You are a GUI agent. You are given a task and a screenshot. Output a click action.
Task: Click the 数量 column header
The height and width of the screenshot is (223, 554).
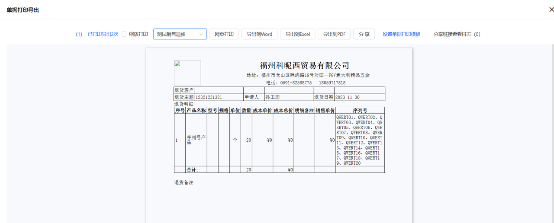246,111
